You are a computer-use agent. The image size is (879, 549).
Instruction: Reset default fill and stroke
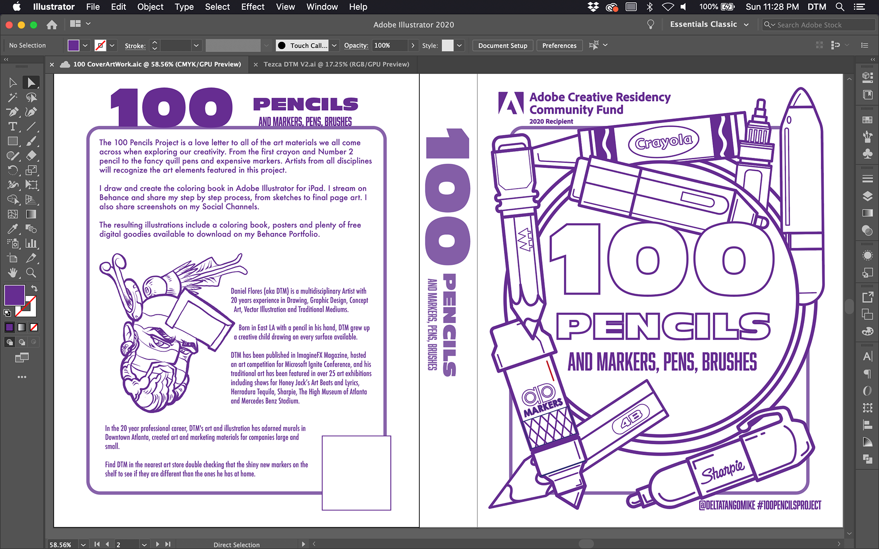7,313
